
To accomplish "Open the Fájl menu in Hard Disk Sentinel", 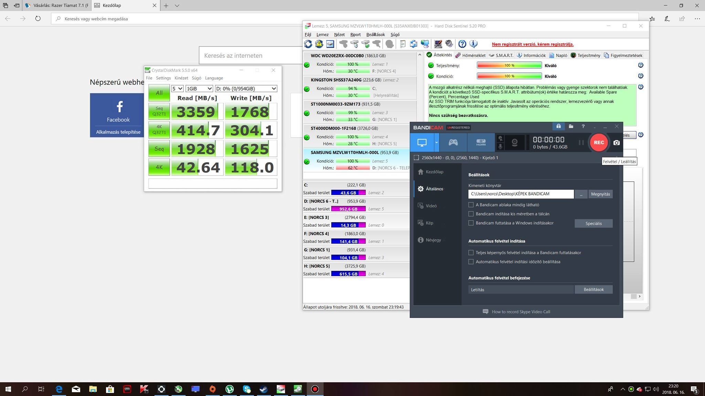I will click(x=308, y=34).
